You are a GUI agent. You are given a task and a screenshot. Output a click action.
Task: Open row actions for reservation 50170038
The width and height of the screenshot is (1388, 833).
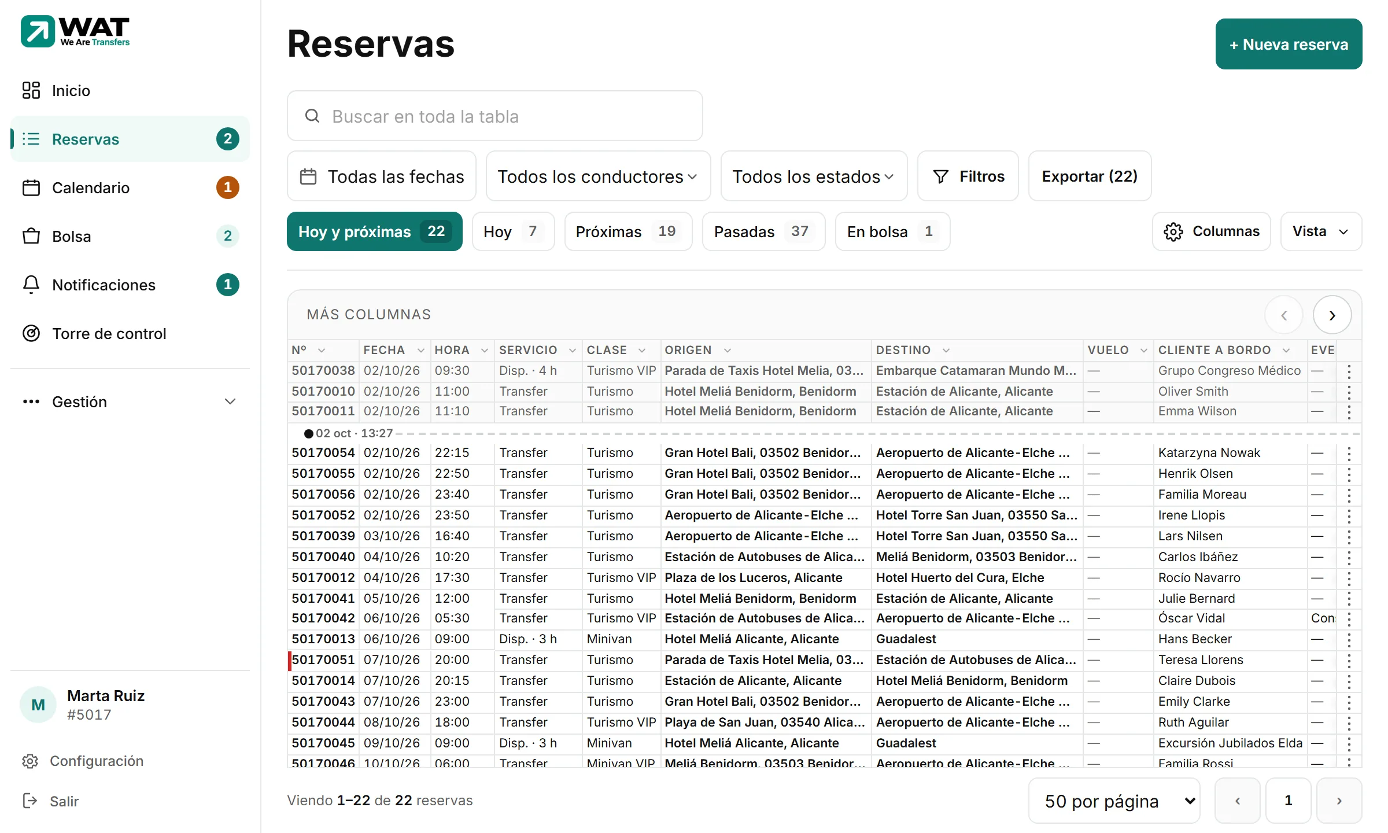[1349, 371]
